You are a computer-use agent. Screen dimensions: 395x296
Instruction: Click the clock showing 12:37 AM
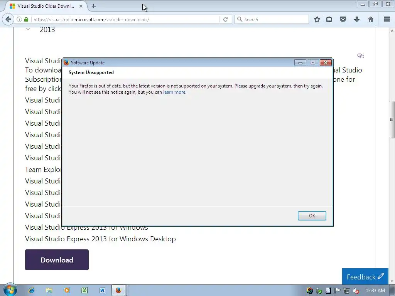click(375, 291)
